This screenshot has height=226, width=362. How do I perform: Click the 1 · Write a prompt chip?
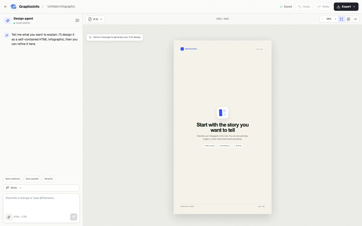click(x=209, y=146)
